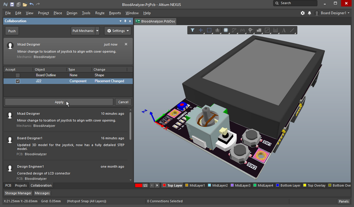354x207 pixels.
Task: Click the Save All documents icon
Action: (x=19, y=4)
